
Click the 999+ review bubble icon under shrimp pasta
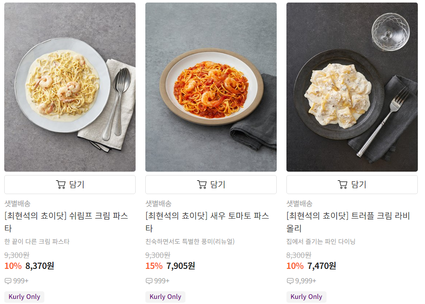(8, 280)
